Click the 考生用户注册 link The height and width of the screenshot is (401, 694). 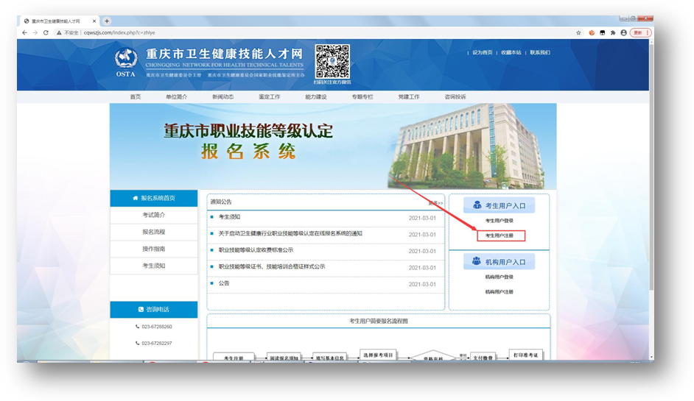[x=500, y=236]
